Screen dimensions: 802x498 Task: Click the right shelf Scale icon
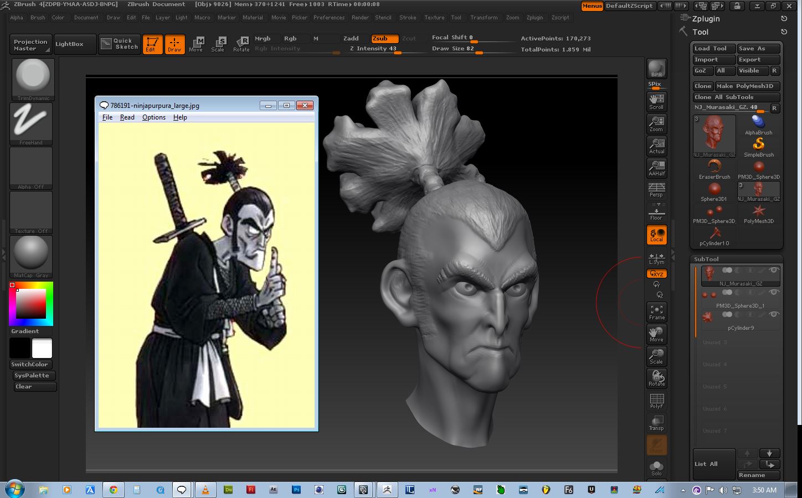pos(656,356)
